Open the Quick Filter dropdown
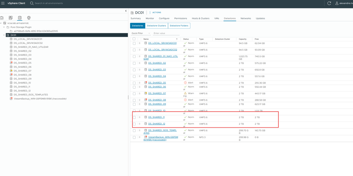The height and width of the screenshot is (176, 353). click(141, 33)
